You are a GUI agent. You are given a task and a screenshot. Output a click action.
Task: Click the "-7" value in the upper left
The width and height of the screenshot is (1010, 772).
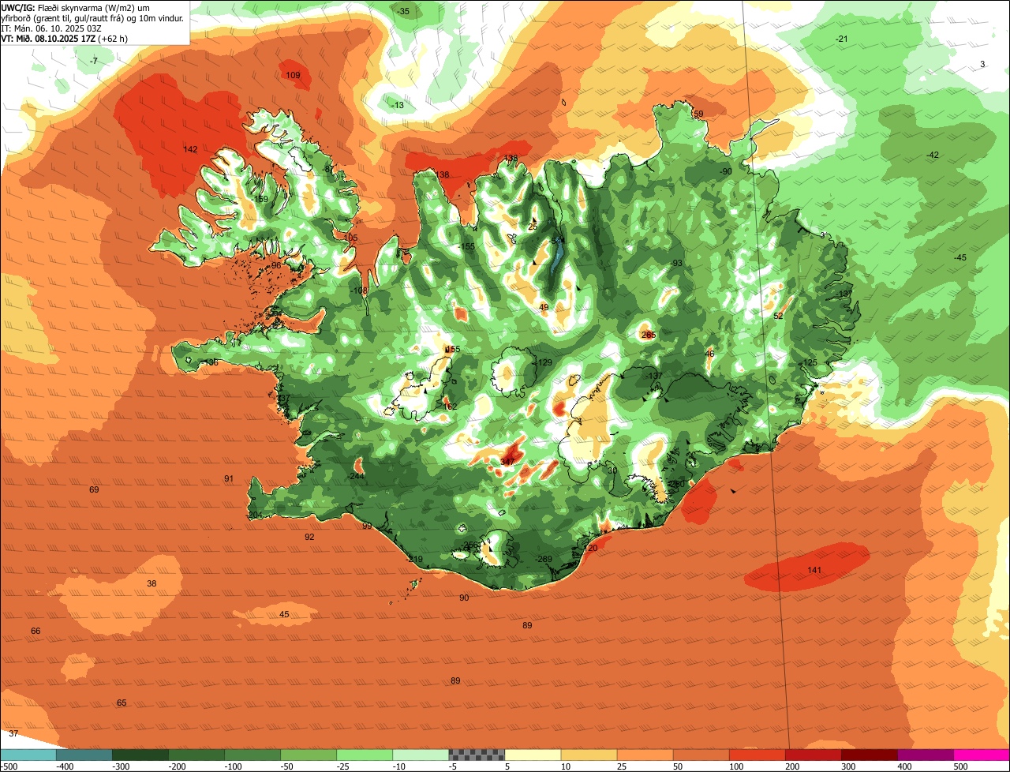pos(93,61)
